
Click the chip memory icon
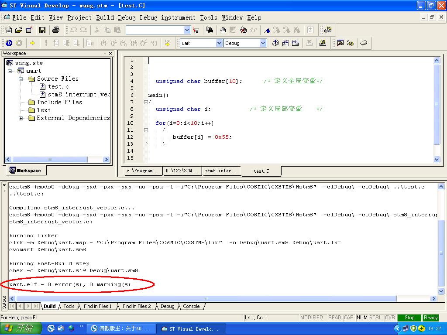coord(364,43)
